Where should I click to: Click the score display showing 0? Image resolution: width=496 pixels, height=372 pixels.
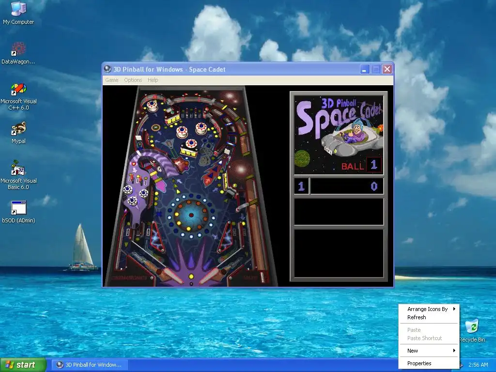coord(347,186)
